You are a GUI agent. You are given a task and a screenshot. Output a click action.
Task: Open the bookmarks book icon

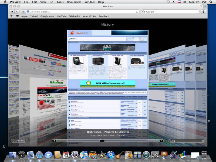click(12, 16)
